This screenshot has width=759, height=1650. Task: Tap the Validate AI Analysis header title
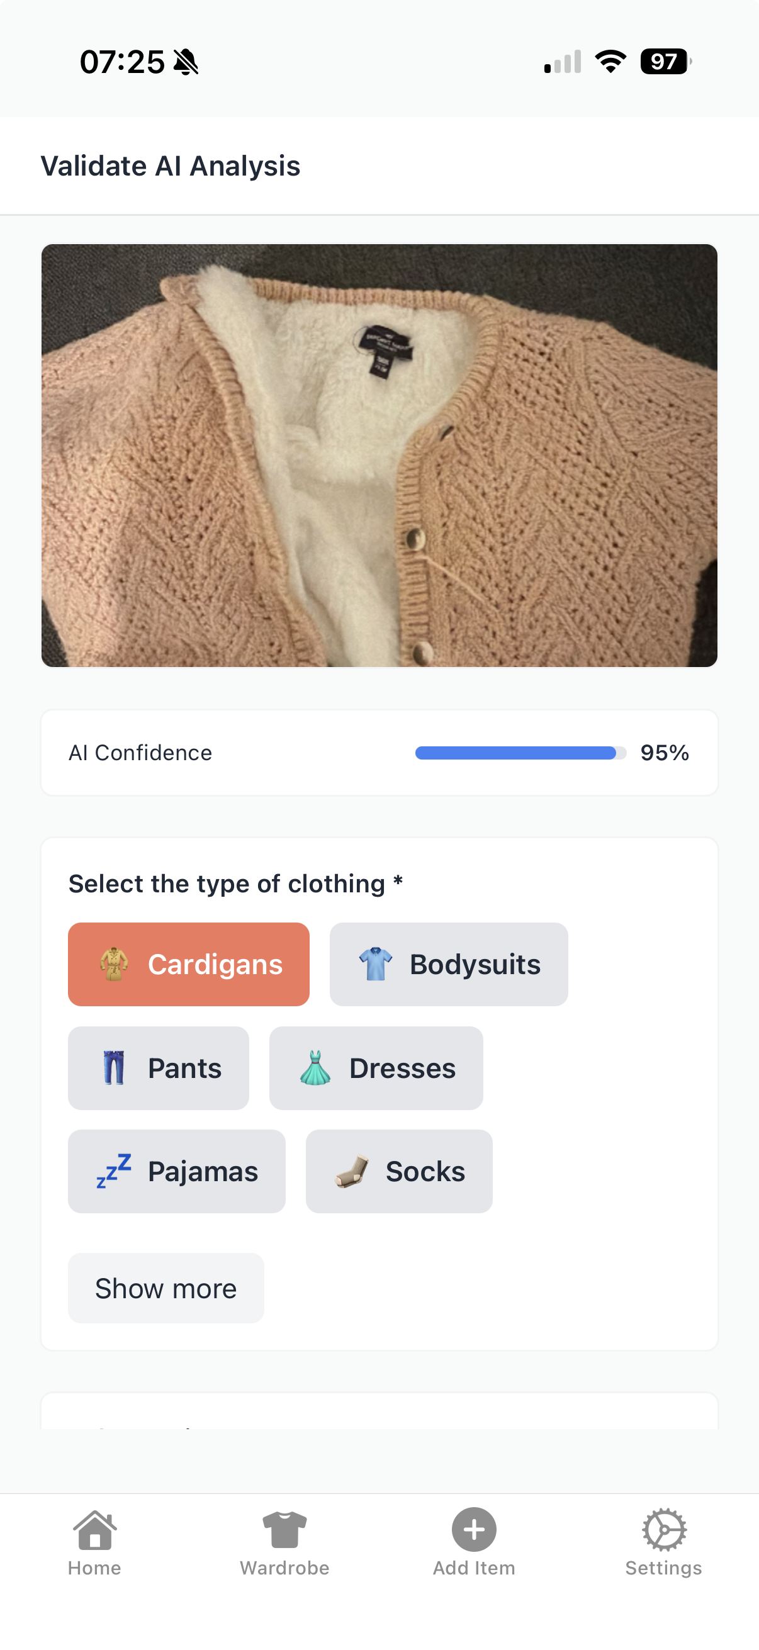(x=171, y=166)
